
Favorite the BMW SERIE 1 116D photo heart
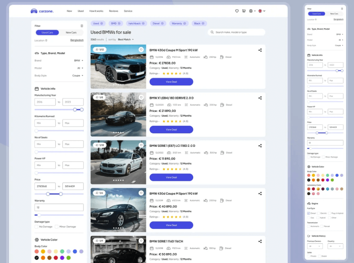141,241
